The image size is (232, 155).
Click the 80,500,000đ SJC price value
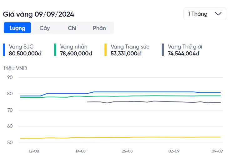[25, 53]
